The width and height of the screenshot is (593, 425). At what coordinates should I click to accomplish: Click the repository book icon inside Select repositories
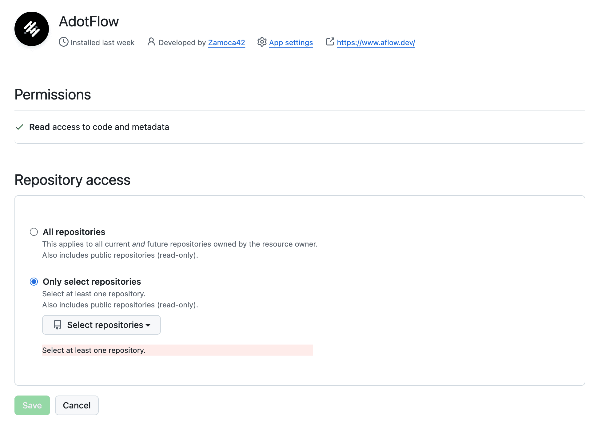[58, 325]
